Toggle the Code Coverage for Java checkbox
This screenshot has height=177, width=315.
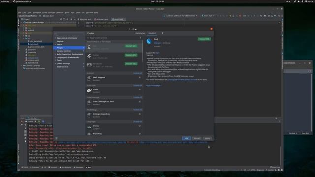point(140,102)
